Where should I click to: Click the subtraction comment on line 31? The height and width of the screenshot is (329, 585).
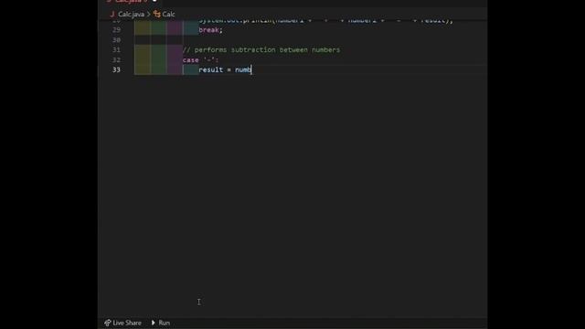click(261, 49)
